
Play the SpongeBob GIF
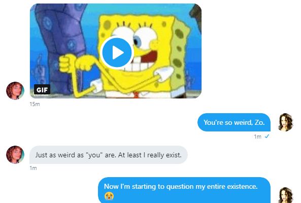point(117,52)
